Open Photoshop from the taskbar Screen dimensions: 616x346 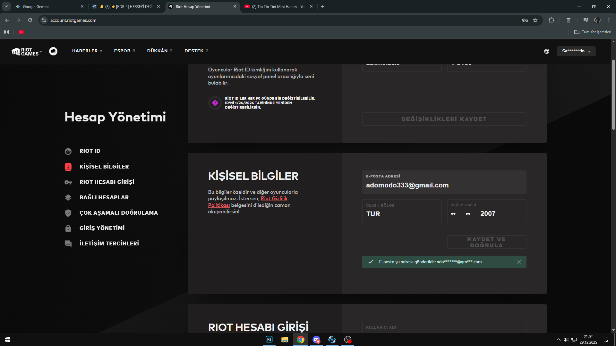click(x=269, y=340)
